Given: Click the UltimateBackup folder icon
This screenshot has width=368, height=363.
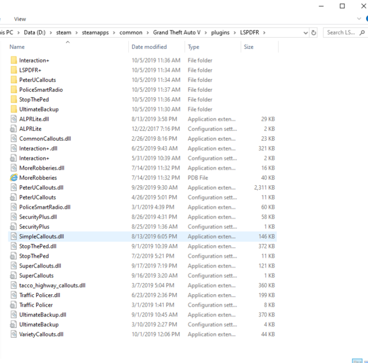Looking at the screenshot, I should 14,109.
